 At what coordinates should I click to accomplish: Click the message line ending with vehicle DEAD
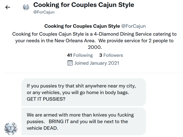pyautogui.click(x=42, y=128)
